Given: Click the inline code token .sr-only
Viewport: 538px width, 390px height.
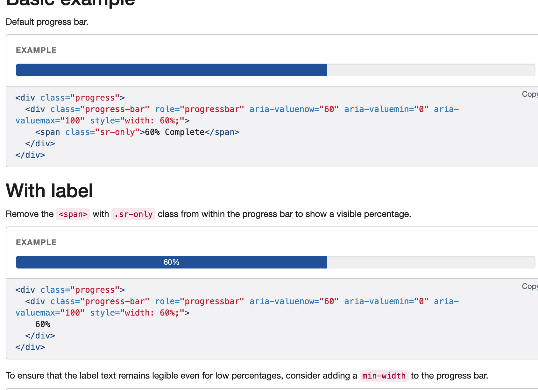Looking at the screenshot, I should (x=133, y=214).
